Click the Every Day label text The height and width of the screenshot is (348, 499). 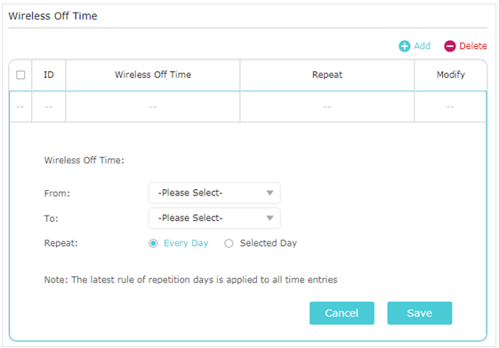tap(186, 243)
